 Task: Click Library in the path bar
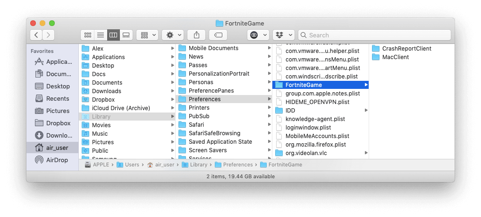[x=194, y=165]
